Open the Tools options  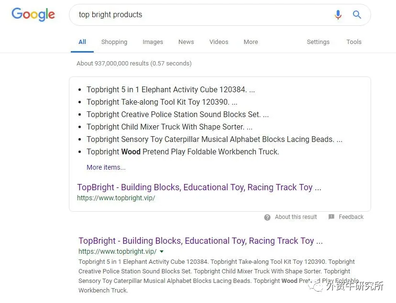354,42
